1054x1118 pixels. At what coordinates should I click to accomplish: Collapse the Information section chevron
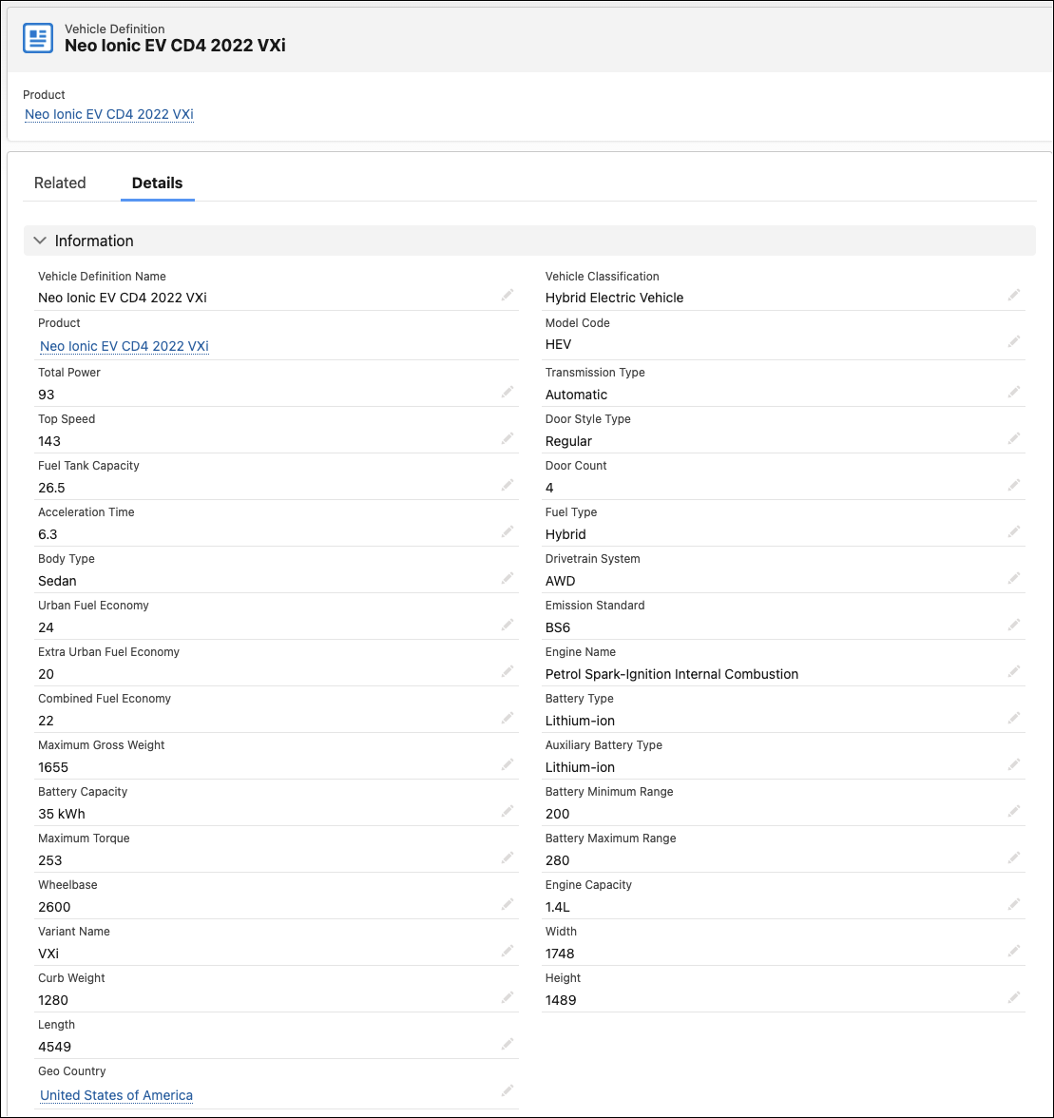[40, 241]
